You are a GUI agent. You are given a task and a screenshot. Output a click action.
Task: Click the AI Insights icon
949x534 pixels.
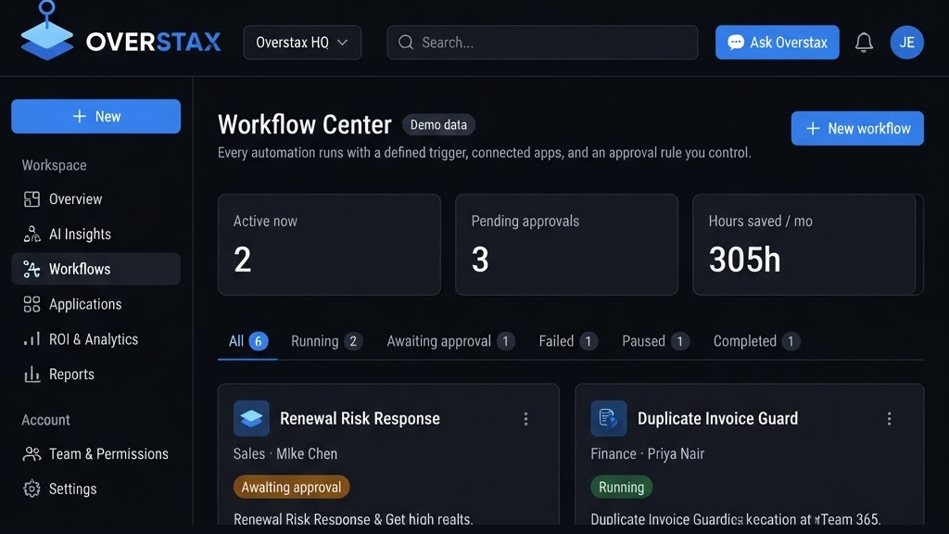tap(32, 235)
